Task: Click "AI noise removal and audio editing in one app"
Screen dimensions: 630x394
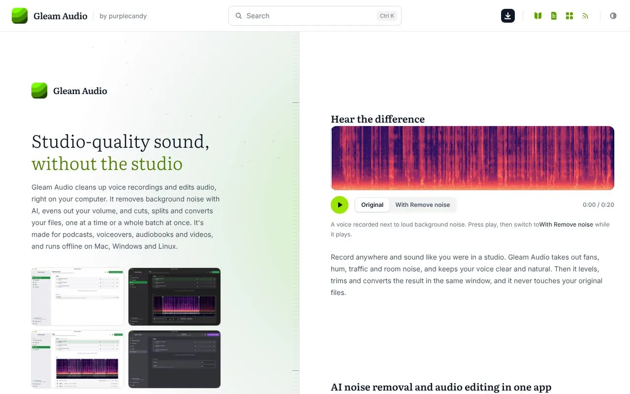Action: coord(441,387)
